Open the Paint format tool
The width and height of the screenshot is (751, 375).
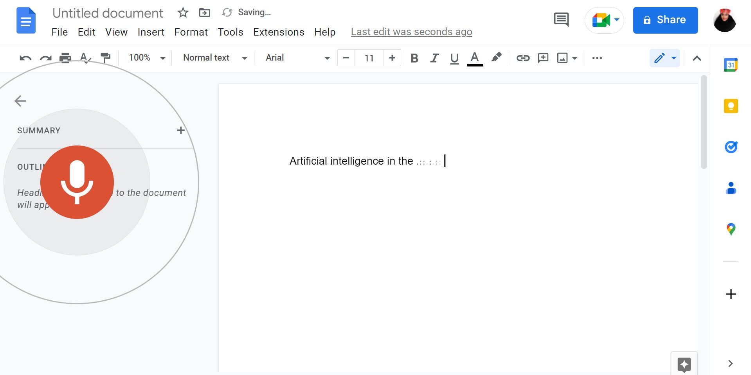click(105, 58)
